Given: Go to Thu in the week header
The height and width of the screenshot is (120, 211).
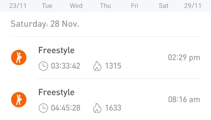Looking at the screenshot, I should click(x=105, y=6).
